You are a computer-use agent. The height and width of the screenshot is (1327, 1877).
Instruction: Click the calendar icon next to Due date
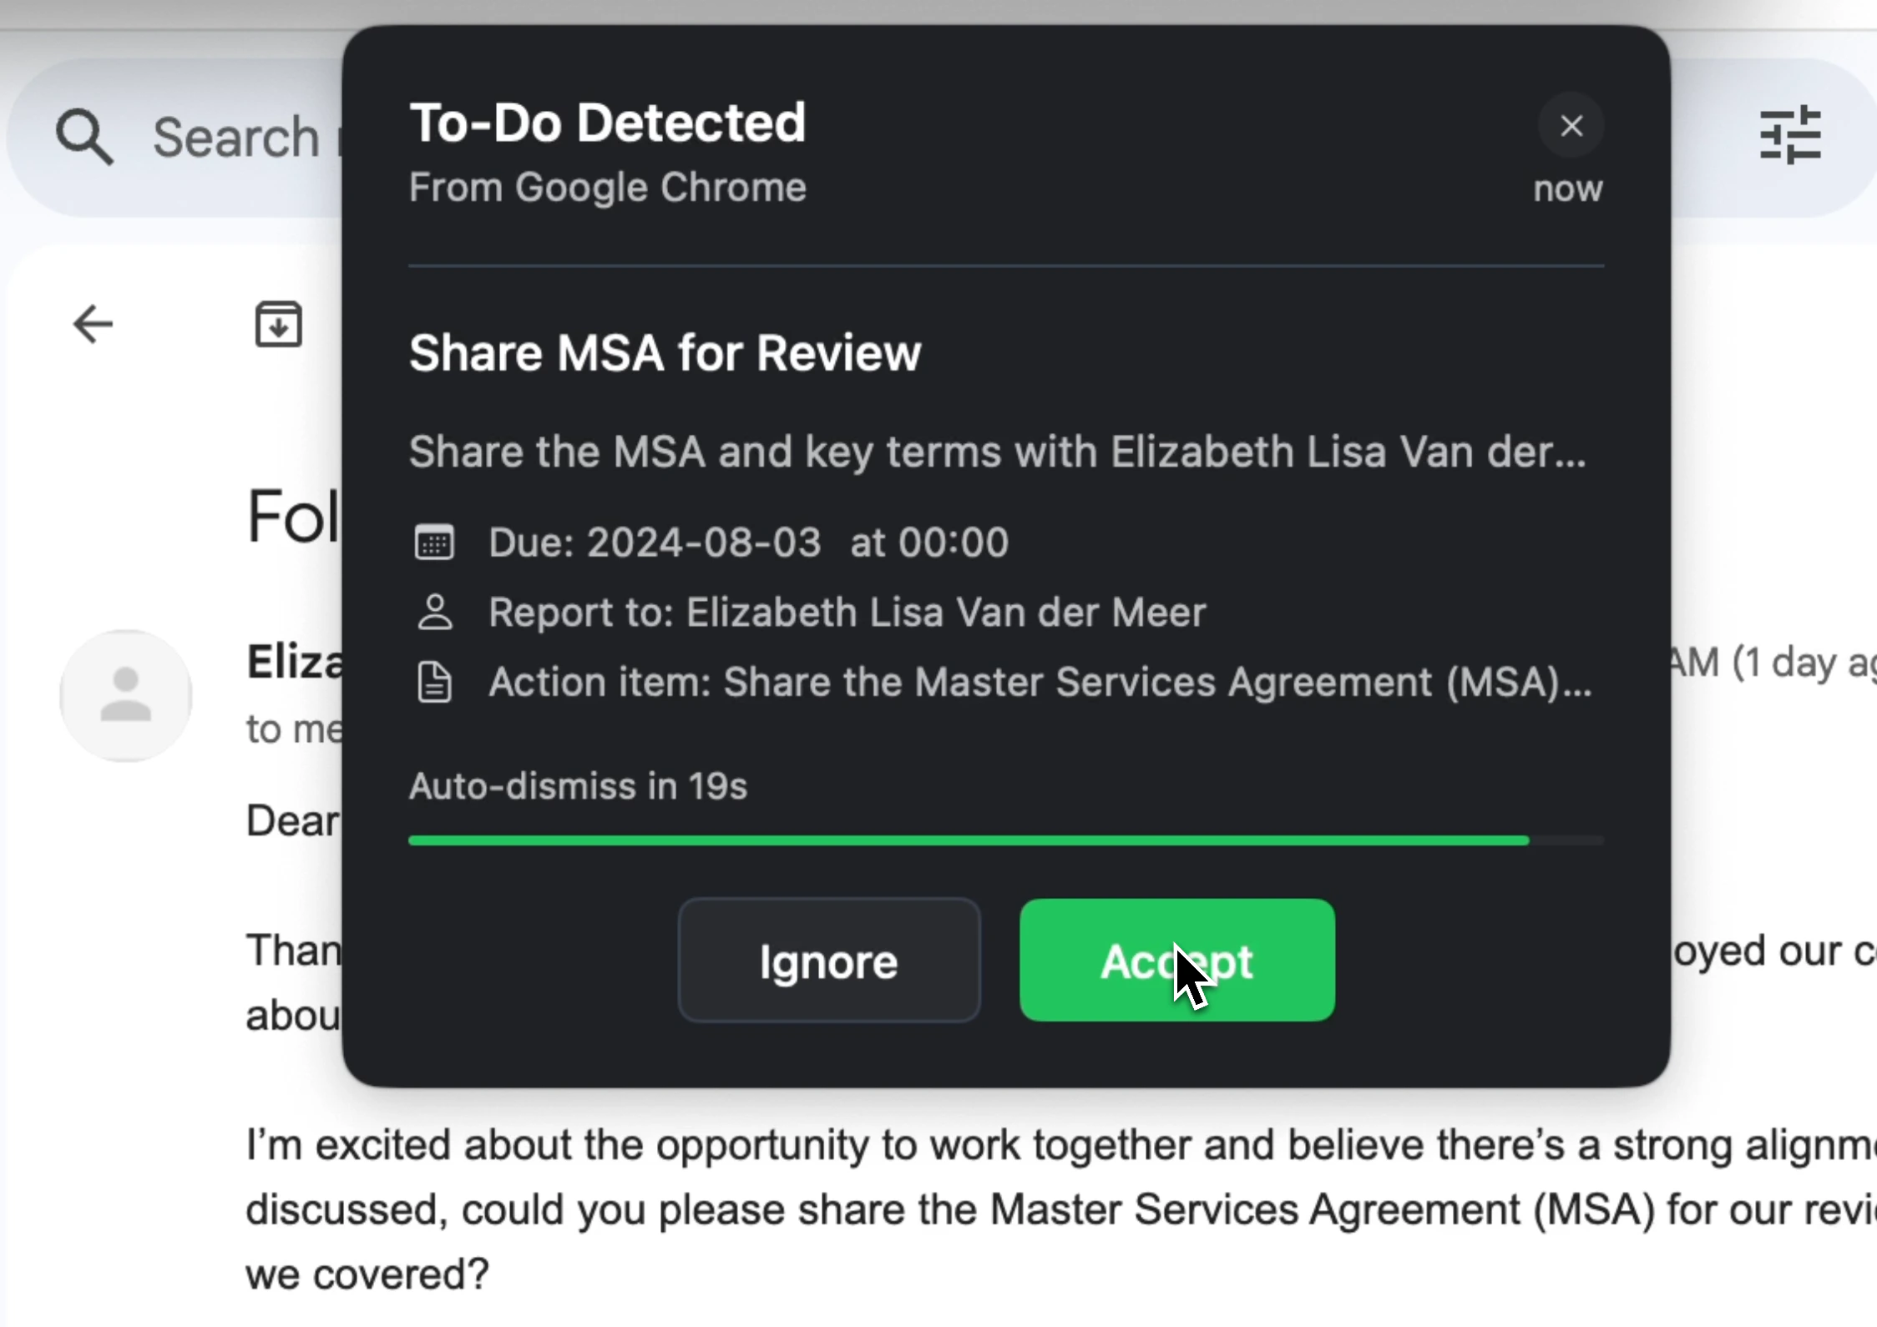pyautogui.click(x=434, y=542)
